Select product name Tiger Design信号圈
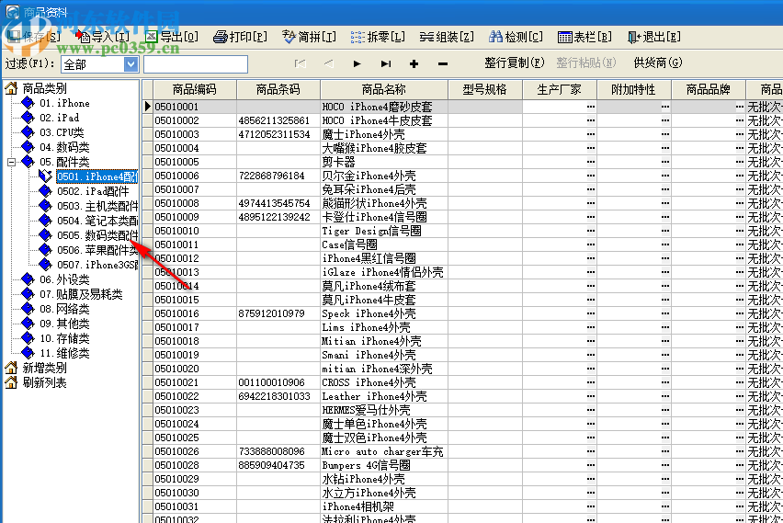The height and width of the screenshot is (523, 783). [x=384, y=231]
